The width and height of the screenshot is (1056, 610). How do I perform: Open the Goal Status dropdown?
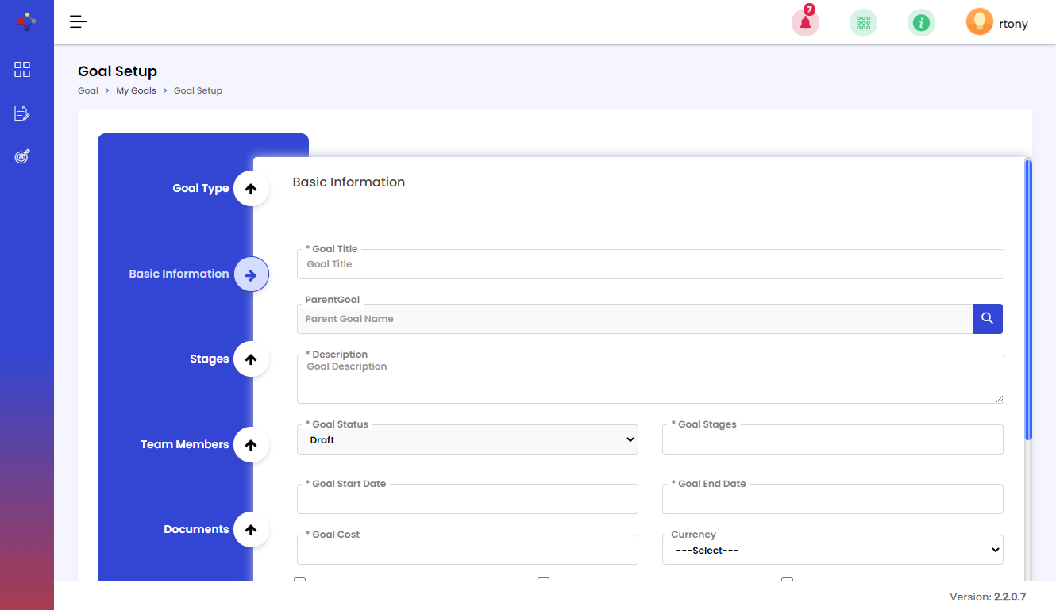467,440
